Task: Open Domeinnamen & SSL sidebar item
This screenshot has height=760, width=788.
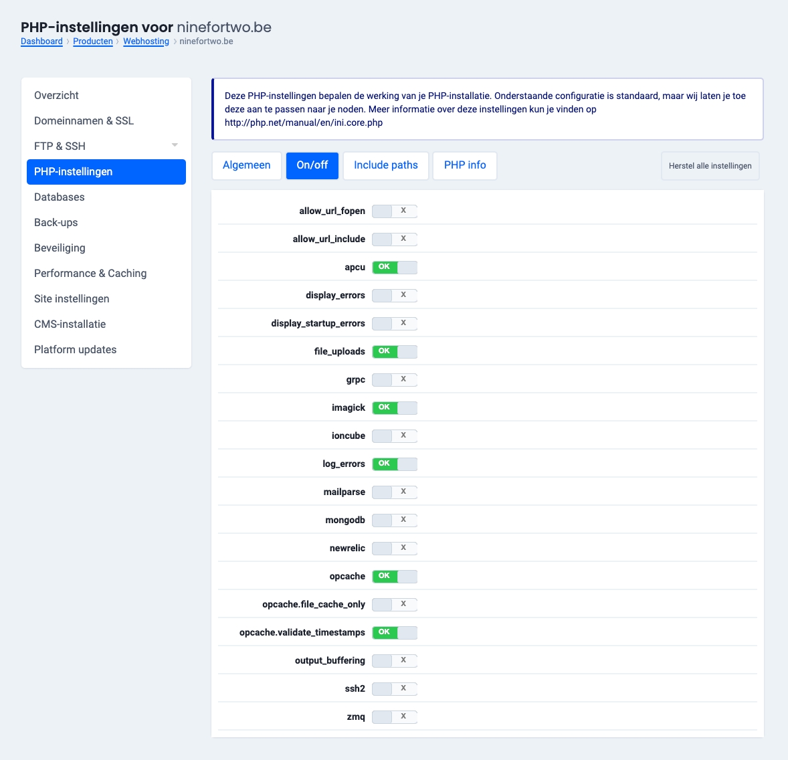Action: [x=84, y=121]
